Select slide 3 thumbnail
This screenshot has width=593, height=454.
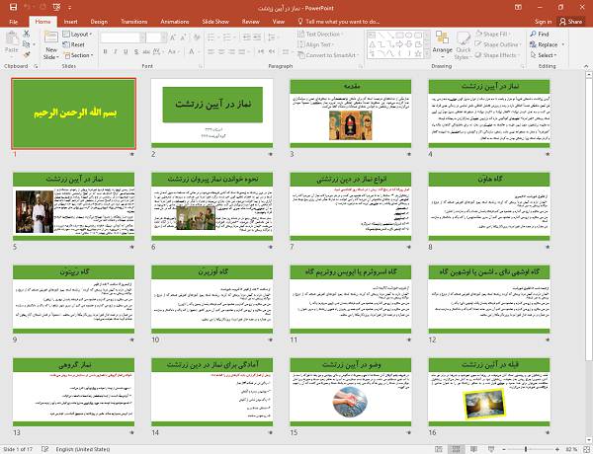pos(351,113)
